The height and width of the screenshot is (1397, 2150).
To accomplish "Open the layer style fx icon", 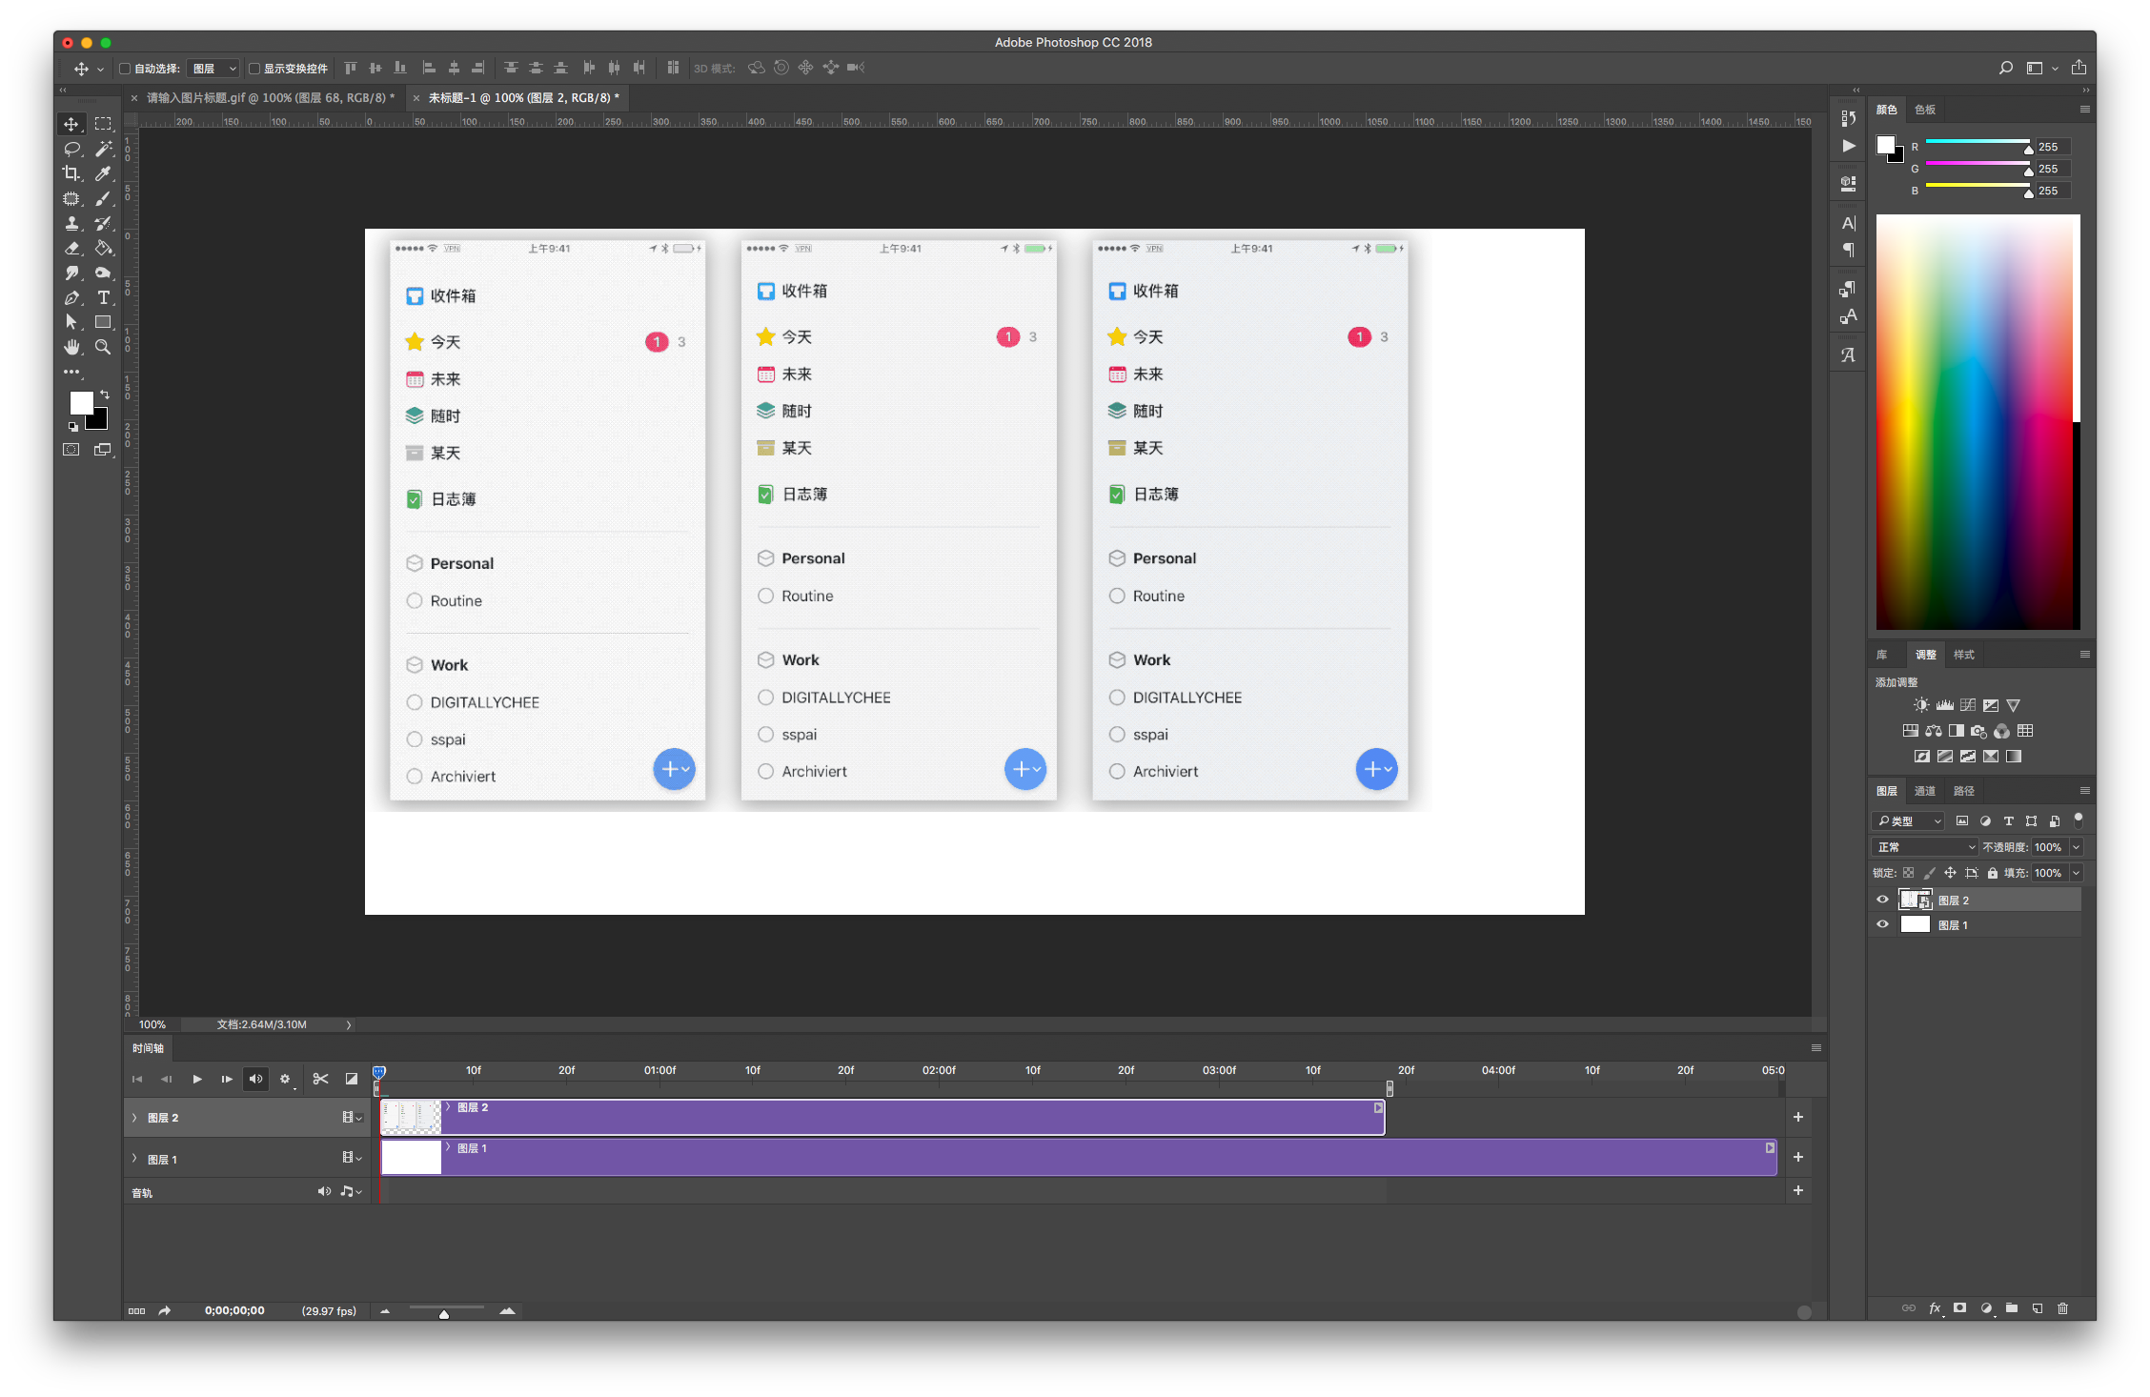I will click(x=1935, y=1308).
